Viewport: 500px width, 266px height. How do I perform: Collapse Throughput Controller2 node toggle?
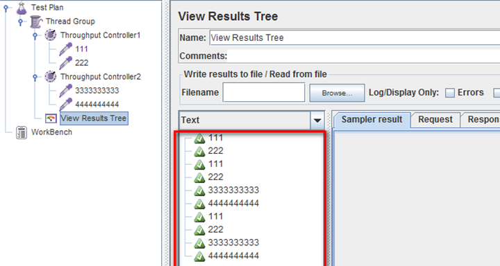tap(35, 77)
